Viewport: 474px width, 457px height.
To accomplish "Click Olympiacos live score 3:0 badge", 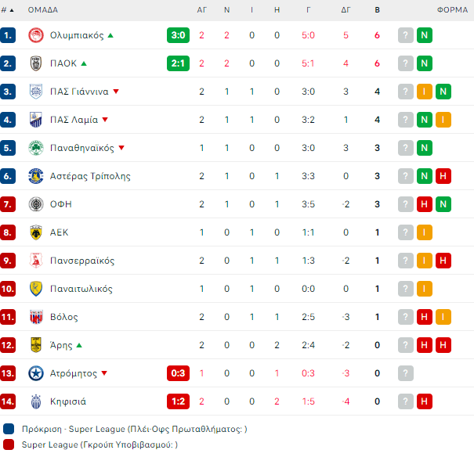I will tap(178, 35).
